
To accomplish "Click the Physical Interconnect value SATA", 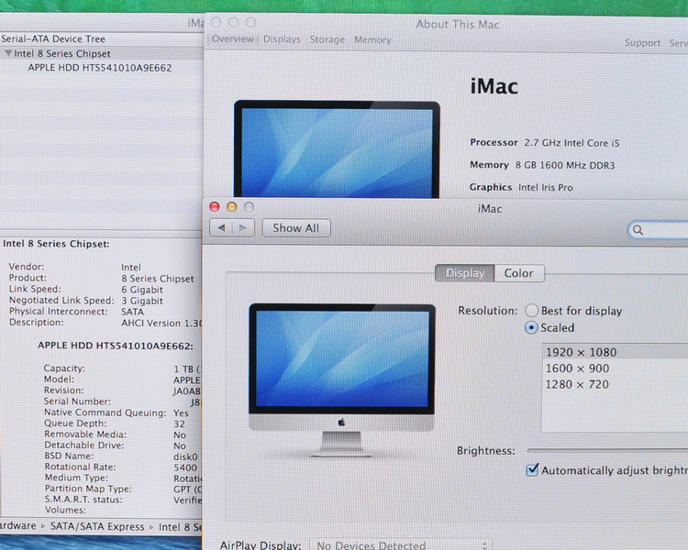I will [132, 312].
